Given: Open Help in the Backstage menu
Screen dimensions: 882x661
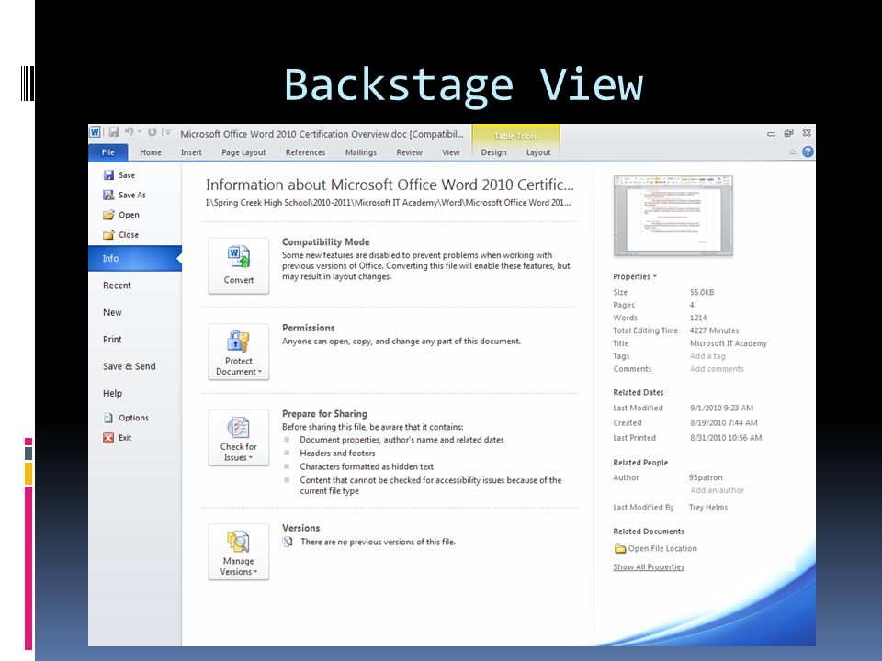Looking at the screenshot, I should tap(112, 394).
